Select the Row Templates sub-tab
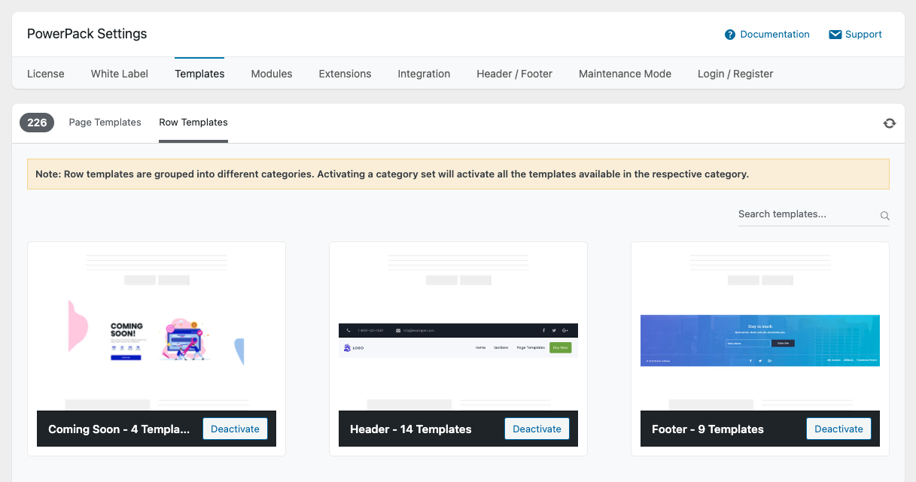 pos(193,123)
